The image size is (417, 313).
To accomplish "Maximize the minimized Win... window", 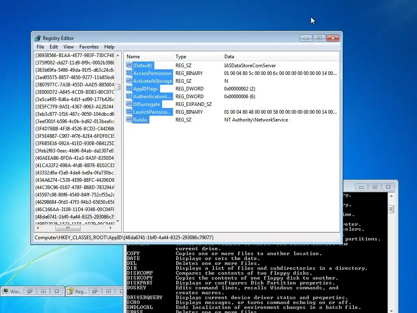I will click(x=43, y=291).
